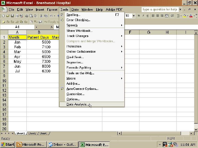
Task: Click toolbar options overflow chevron
Action: 196,16
